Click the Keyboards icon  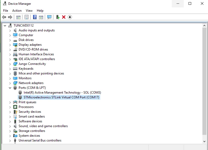[x=15, y=69]
